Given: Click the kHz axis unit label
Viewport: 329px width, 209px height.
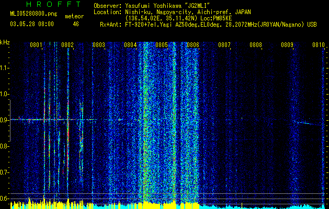Looking at the screenshot, I should coord(5,42).
